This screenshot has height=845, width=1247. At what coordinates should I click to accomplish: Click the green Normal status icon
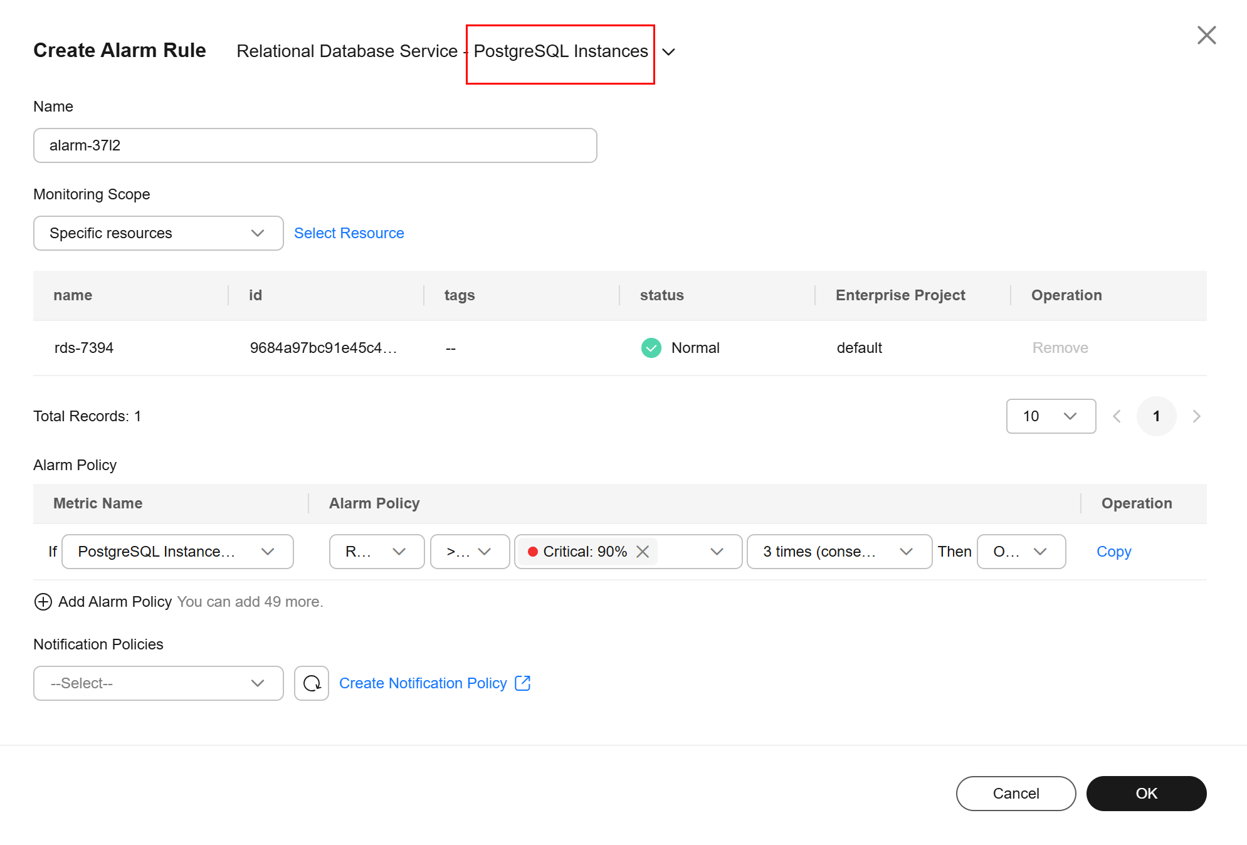tap(651, 348)
